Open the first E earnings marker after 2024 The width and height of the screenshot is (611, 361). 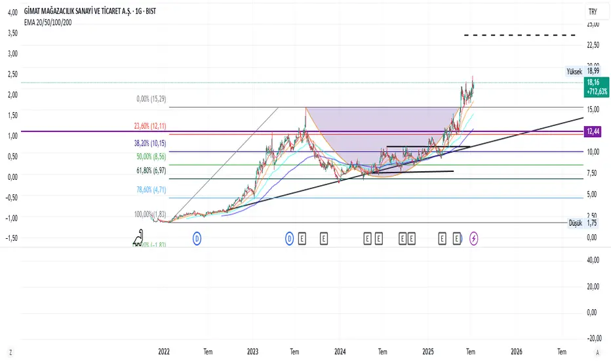367,238
